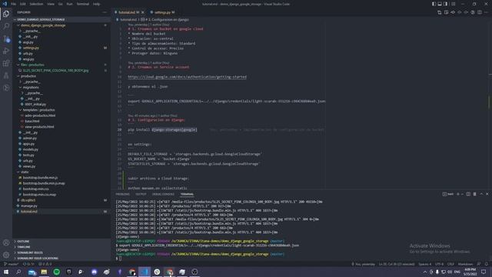Change the Spaces: 4 indentation setting
492x277 pixels.
tap(424, 264)
